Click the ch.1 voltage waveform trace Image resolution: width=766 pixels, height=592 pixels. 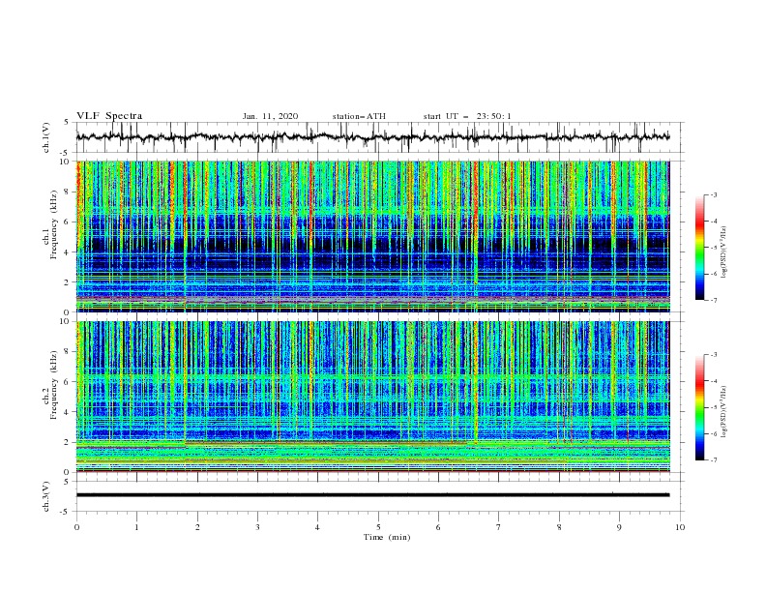pos(372,137)
